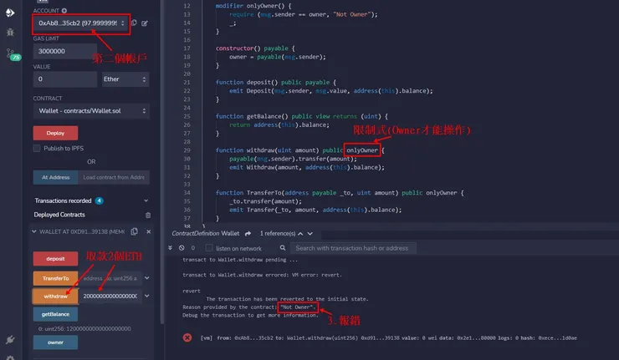Call the getBalance function
Screen dimensions: 619x360
point(55,314)
